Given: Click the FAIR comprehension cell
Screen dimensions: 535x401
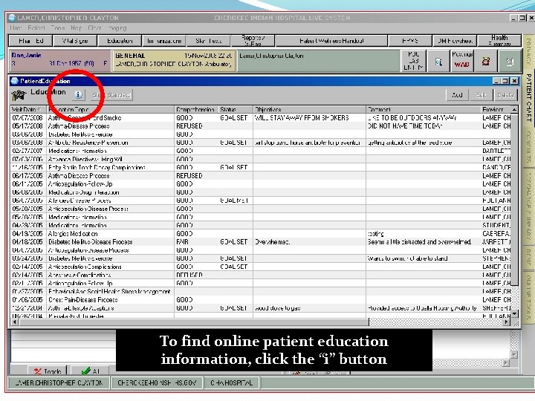Looking at the screenshot, I should (196, 242).
